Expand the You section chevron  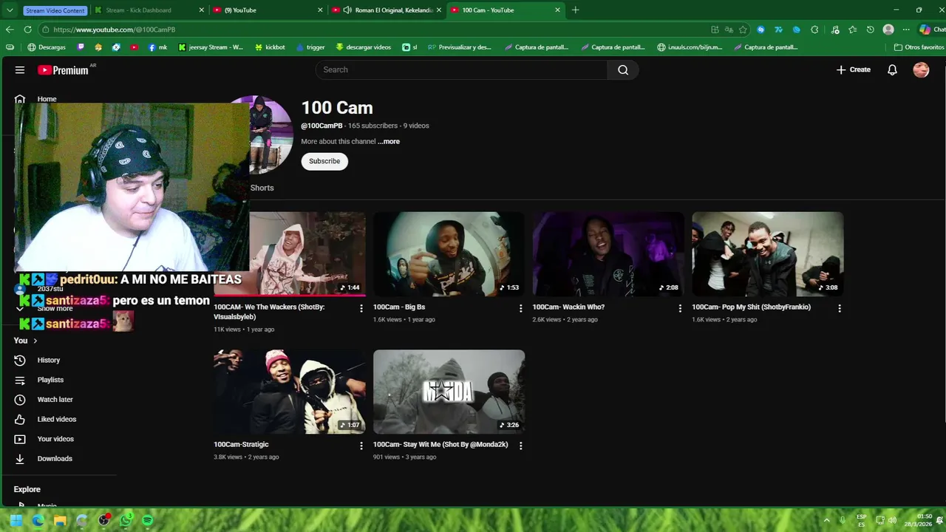coord(35,341)
